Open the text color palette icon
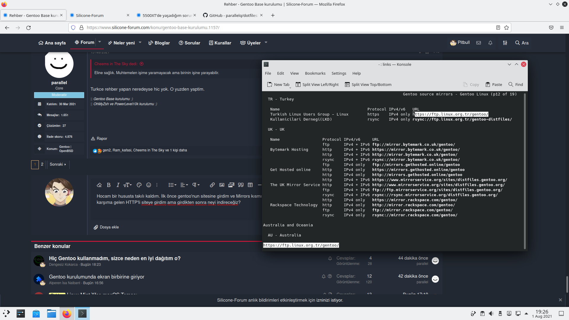Image resolution: width=569 pixels, height=320 pixels. [139, 185]
